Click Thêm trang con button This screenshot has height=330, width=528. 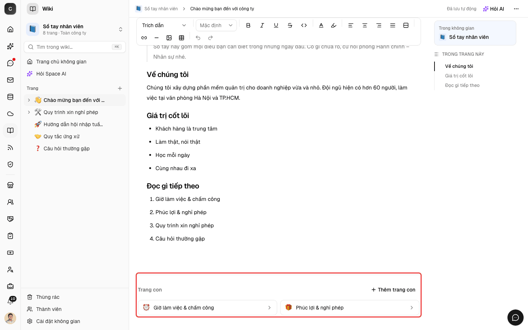tap(393, 290)
